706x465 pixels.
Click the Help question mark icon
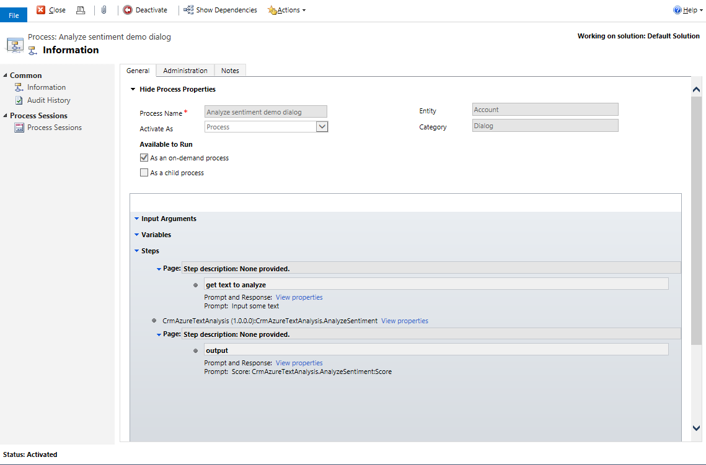(677, 10)
